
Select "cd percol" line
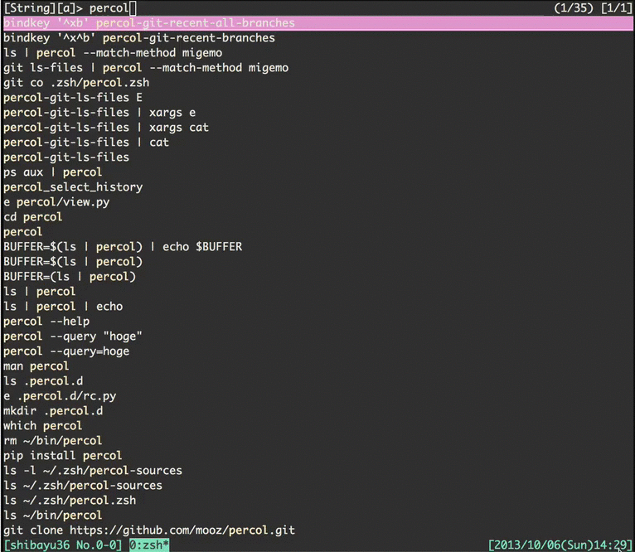tap(33, 217)
